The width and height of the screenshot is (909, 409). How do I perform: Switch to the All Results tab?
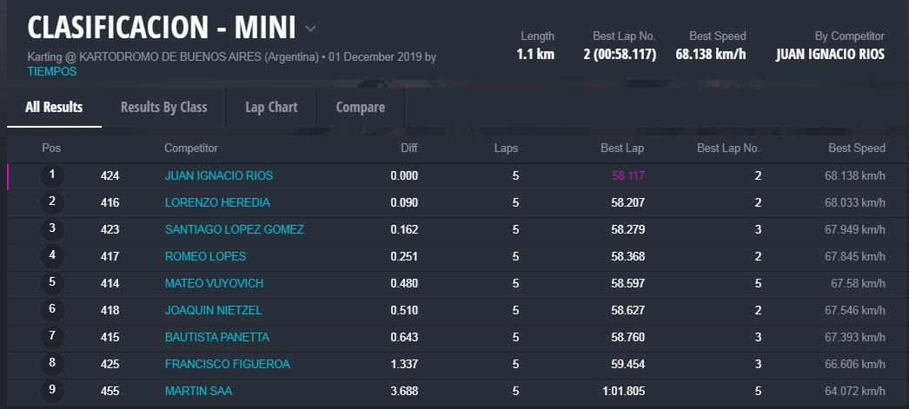pyautogui.click(x=54, y=108)
